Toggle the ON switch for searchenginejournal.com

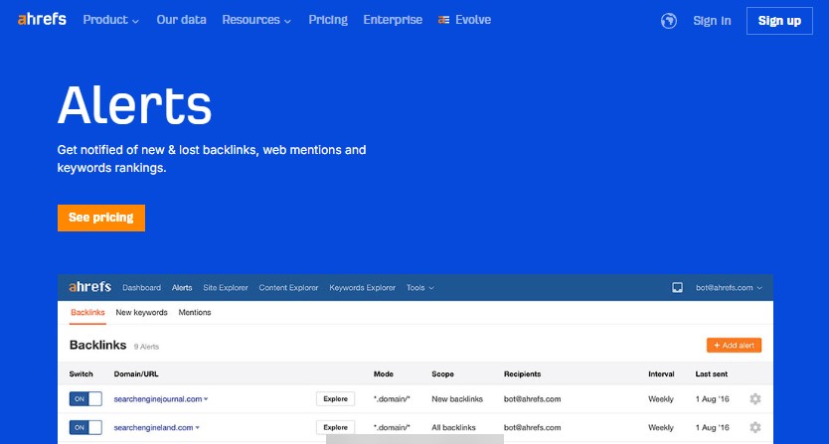85,399
